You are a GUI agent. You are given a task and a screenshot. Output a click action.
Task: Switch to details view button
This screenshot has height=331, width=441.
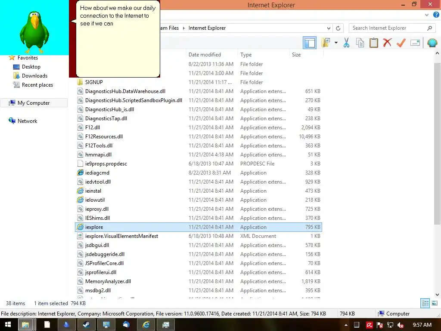pos(425,303)
